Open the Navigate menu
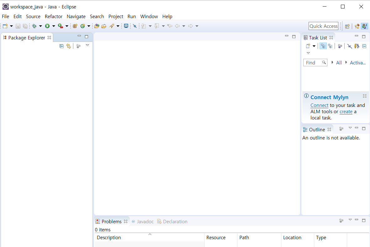This screenshot has width=370, height=247. click(x=76, y=17)
